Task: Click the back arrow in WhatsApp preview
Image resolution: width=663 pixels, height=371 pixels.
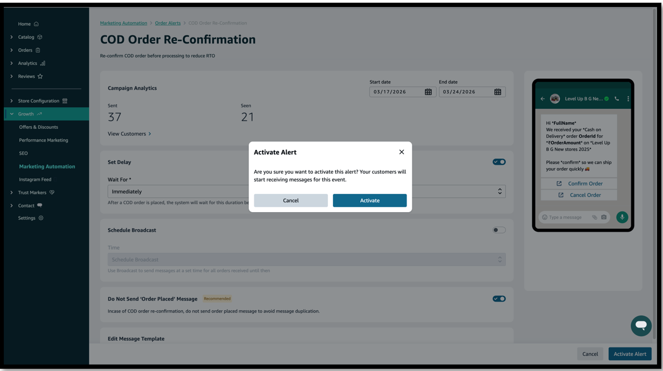Action: coord(543,99)
